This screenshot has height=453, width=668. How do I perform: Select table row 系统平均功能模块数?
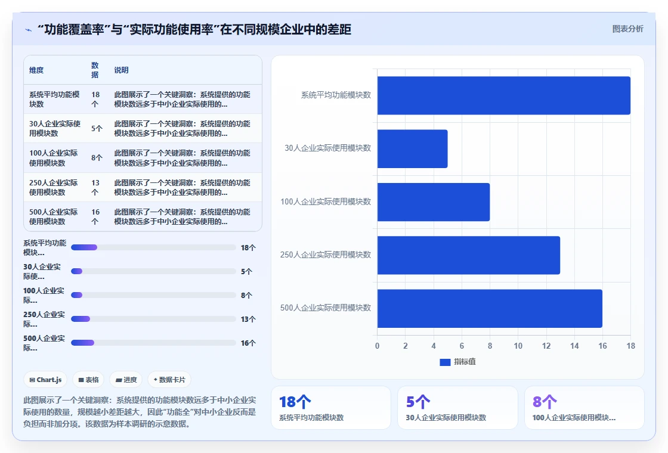point(143,99)
